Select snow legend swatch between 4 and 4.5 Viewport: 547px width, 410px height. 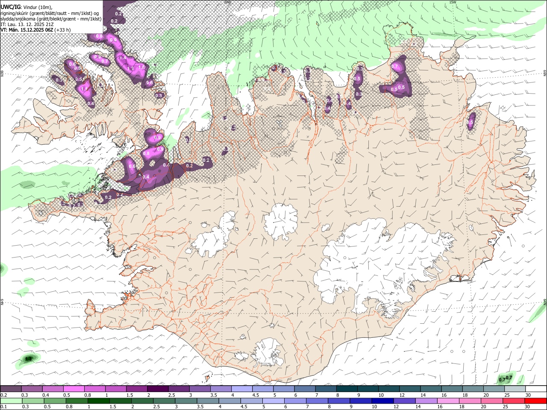(x=242, y=389)
